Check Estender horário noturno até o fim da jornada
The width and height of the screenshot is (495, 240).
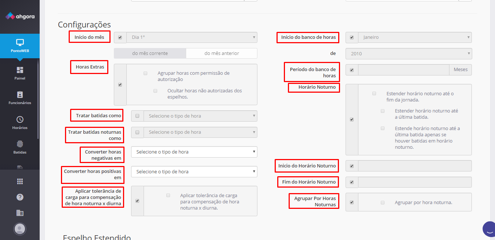pyautogui.click(x=374, y=93)
